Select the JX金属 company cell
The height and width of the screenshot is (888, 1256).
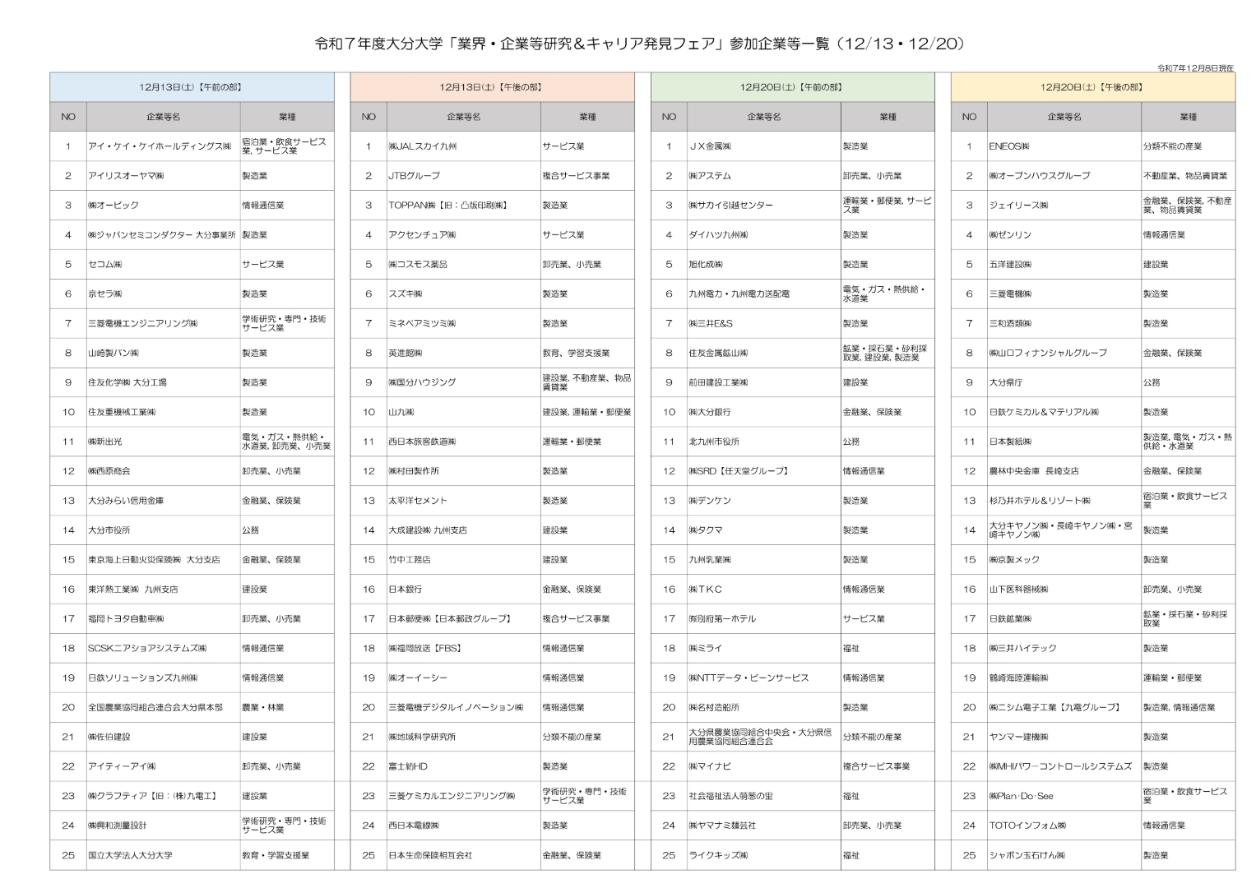click(x=711, y=146)
